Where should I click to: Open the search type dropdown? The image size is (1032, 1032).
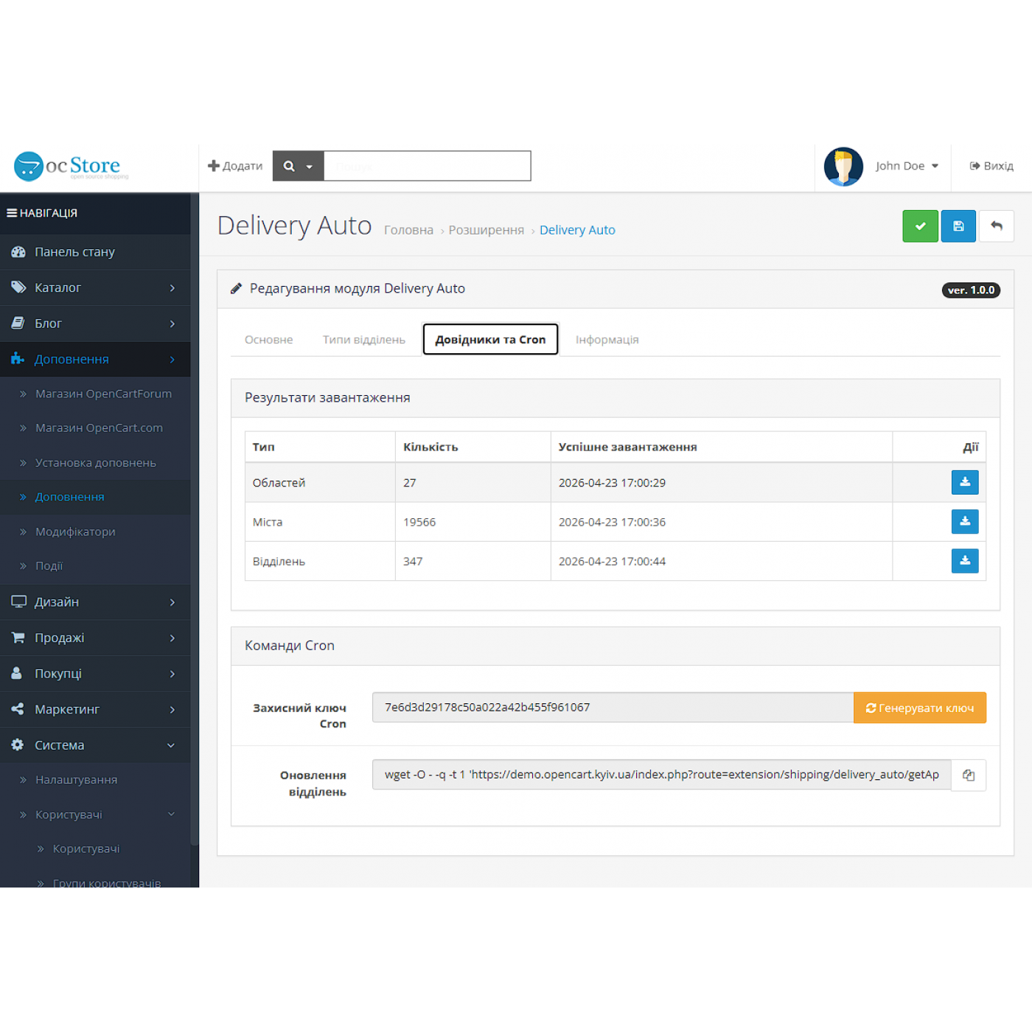[298, 167]
